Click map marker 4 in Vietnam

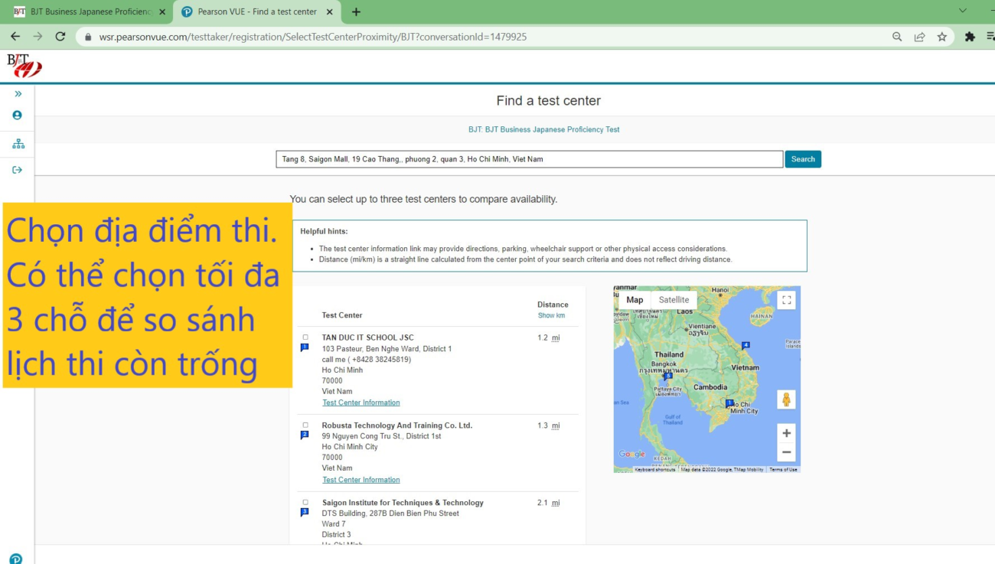click(x=745, y=345)
